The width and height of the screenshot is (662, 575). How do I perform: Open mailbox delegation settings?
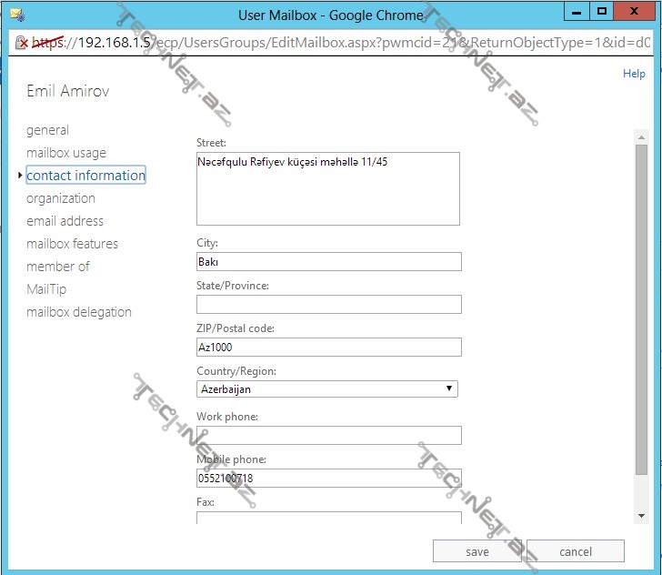point(78,312)
